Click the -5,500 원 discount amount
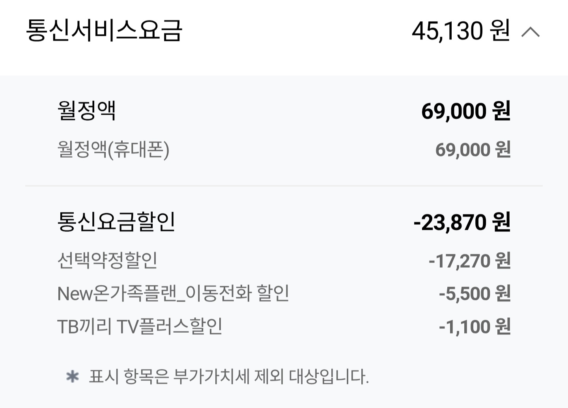The width and height of the screenshot is (568, 408). pyautogui.click(x=475, y=294)
